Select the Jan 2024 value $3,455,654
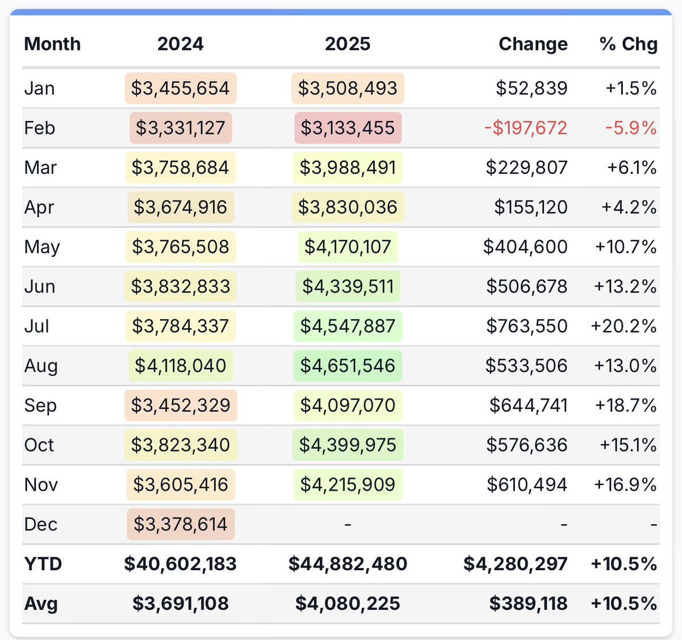The image size is (682, 640). pyautogui.click(x=180, y=88)
